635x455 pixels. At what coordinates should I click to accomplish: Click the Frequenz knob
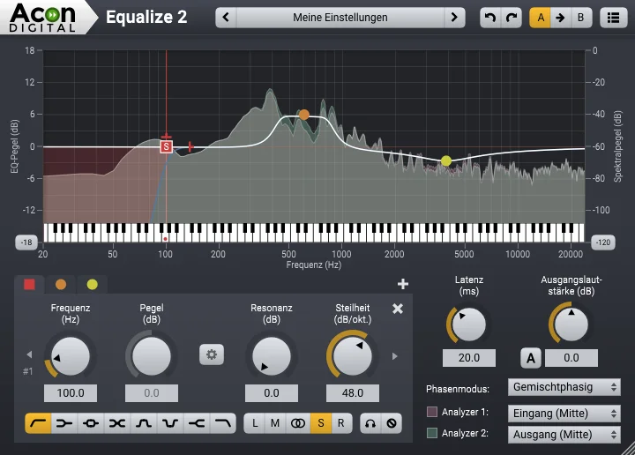pyautogui.click(x=71, y=356)
